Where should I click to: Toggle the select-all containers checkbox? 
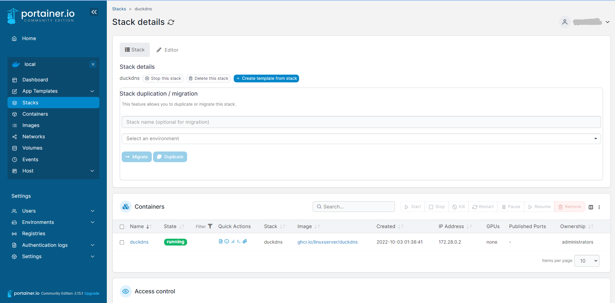pyautogui.click(x=122, y=227)
